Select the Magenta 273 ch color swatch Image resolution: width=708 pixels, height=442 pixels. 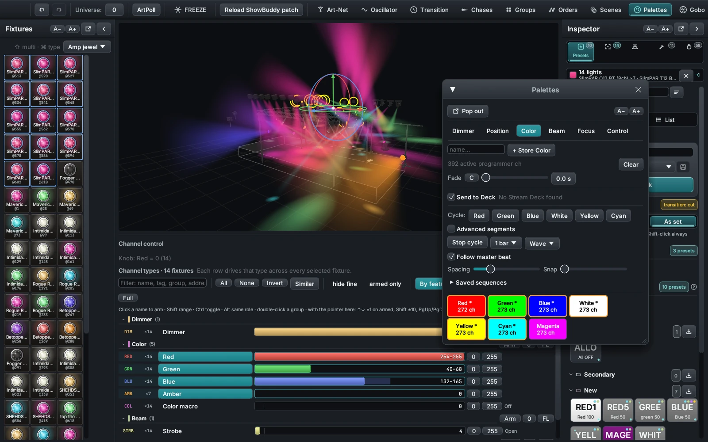coord(548,329)
